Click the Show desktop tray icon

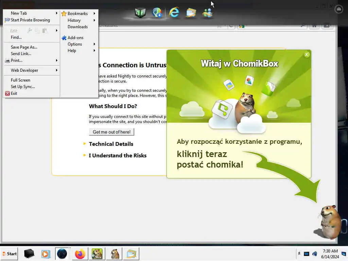(x=344, y=254)
